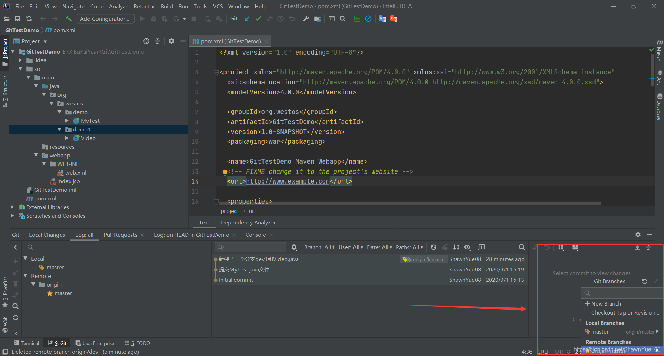The image size is (664, 356).
Task: Open the Maven tool window
Action: tap(660, 51)
